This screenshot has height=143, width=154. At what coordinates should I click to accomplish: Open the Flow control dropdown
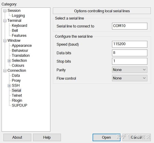point(130,78)
